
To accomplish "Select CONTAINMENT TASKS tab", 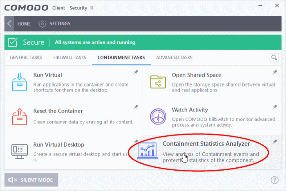I will 121,58.
